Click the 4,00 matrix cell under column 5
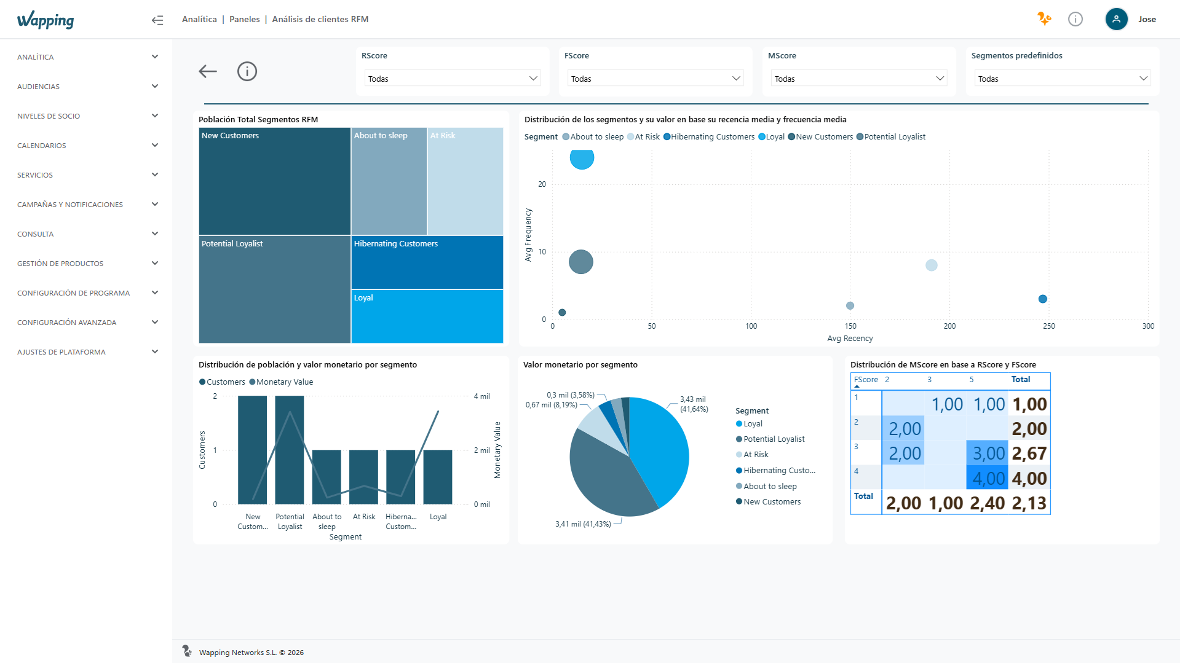1180x663 pixels. [x=988, y=478]
